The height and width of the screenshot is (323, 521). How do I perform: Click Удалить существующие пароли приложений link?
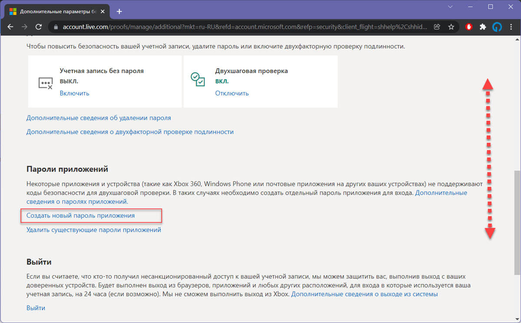pos(94,230)
